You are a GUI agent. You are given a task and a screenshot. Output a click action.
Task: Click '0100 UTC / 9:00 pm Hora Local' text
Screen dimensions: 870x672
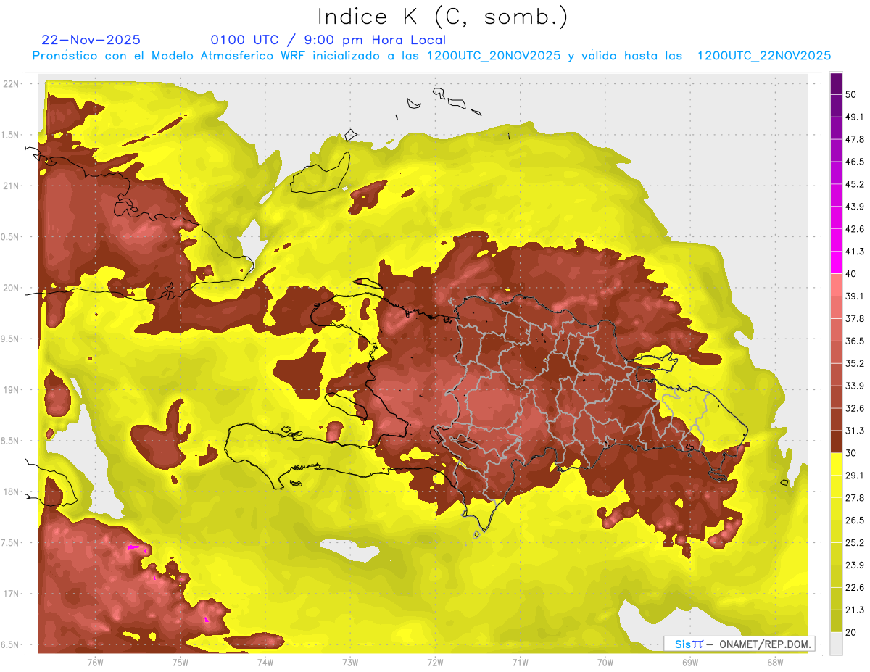(328, 40)
